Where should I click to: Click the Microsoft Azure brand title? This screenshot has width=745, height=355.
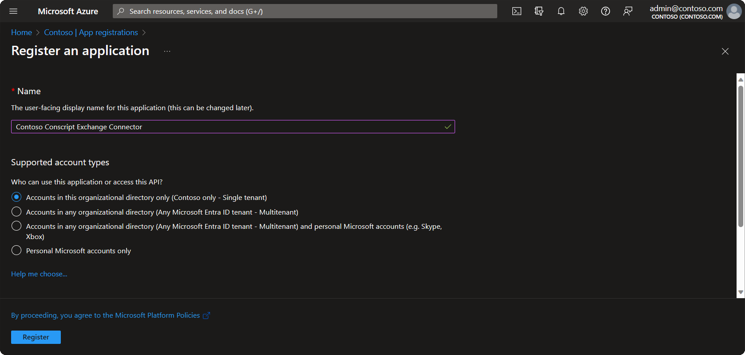(x=68, y=11)
